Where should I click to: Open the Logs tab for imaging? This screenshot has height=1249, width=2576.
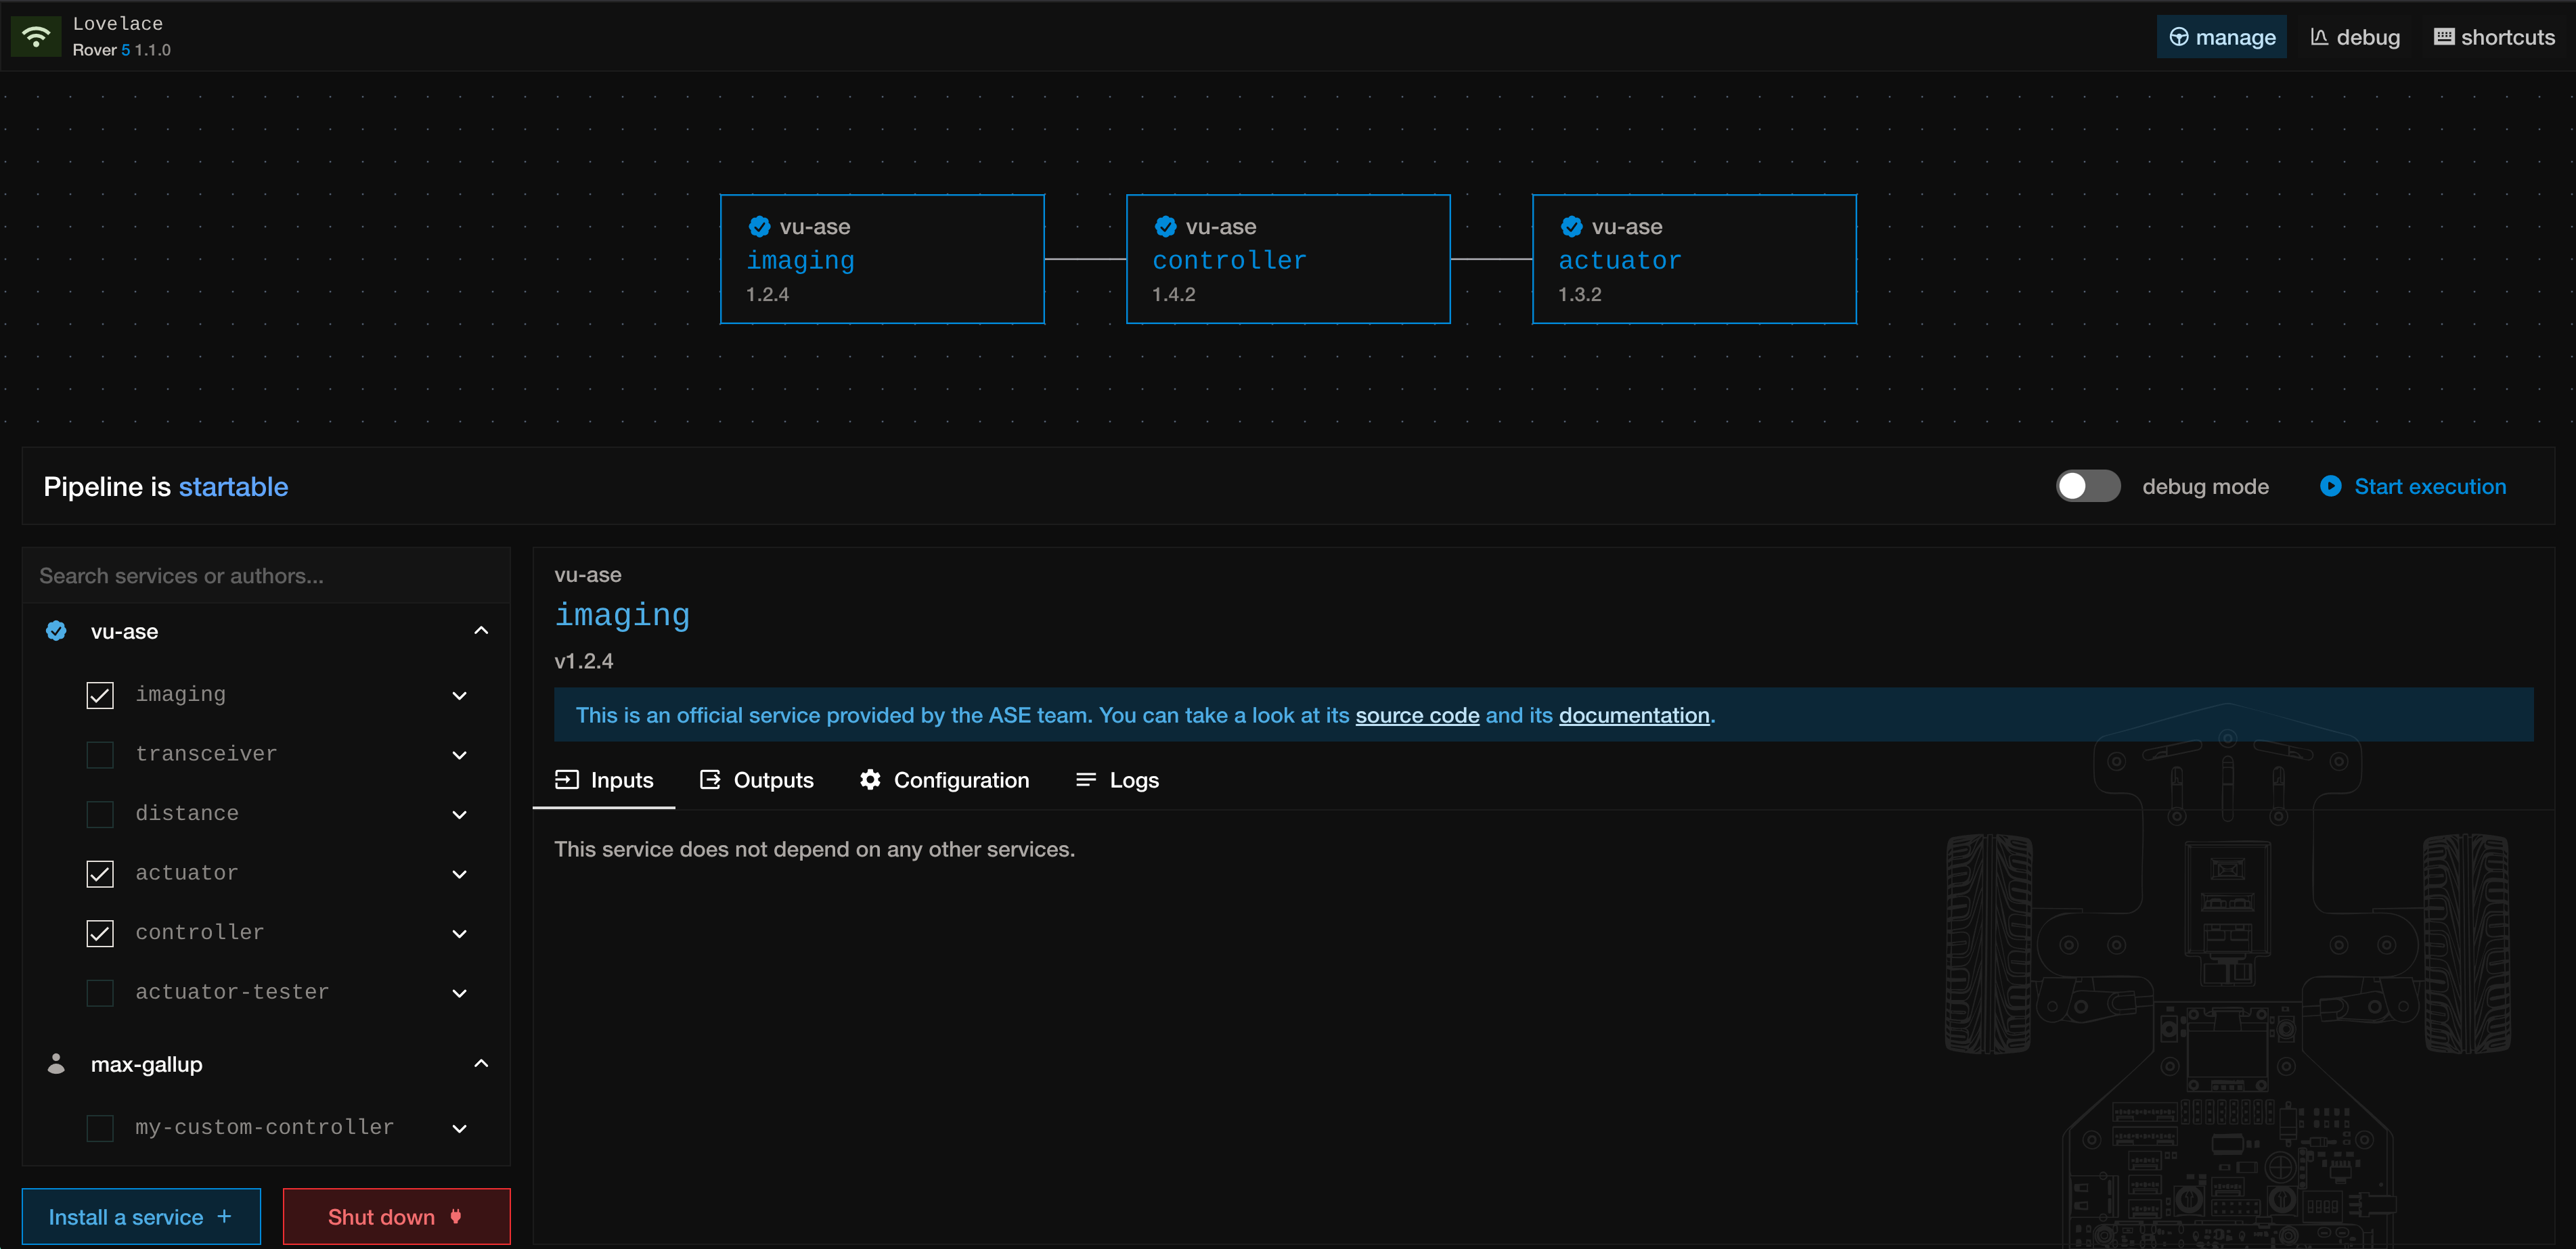(1117, 780)
